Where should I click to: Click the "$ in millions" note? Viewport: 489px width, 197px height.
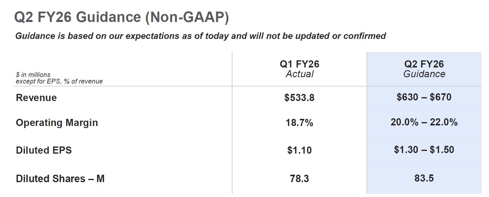tap(33, 75)
